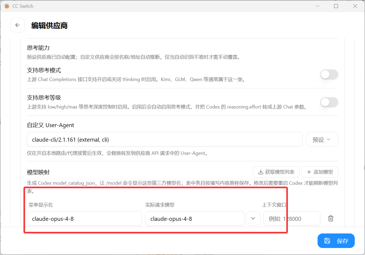Toggle 支持思考模式 switch
This screenshot has height=255, width=365.
point(329,74)
